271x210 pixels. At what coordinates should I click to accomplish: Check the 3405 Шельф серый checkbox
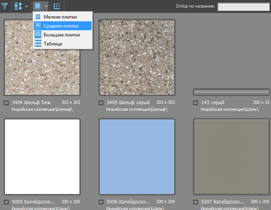(x=101, y=103)
